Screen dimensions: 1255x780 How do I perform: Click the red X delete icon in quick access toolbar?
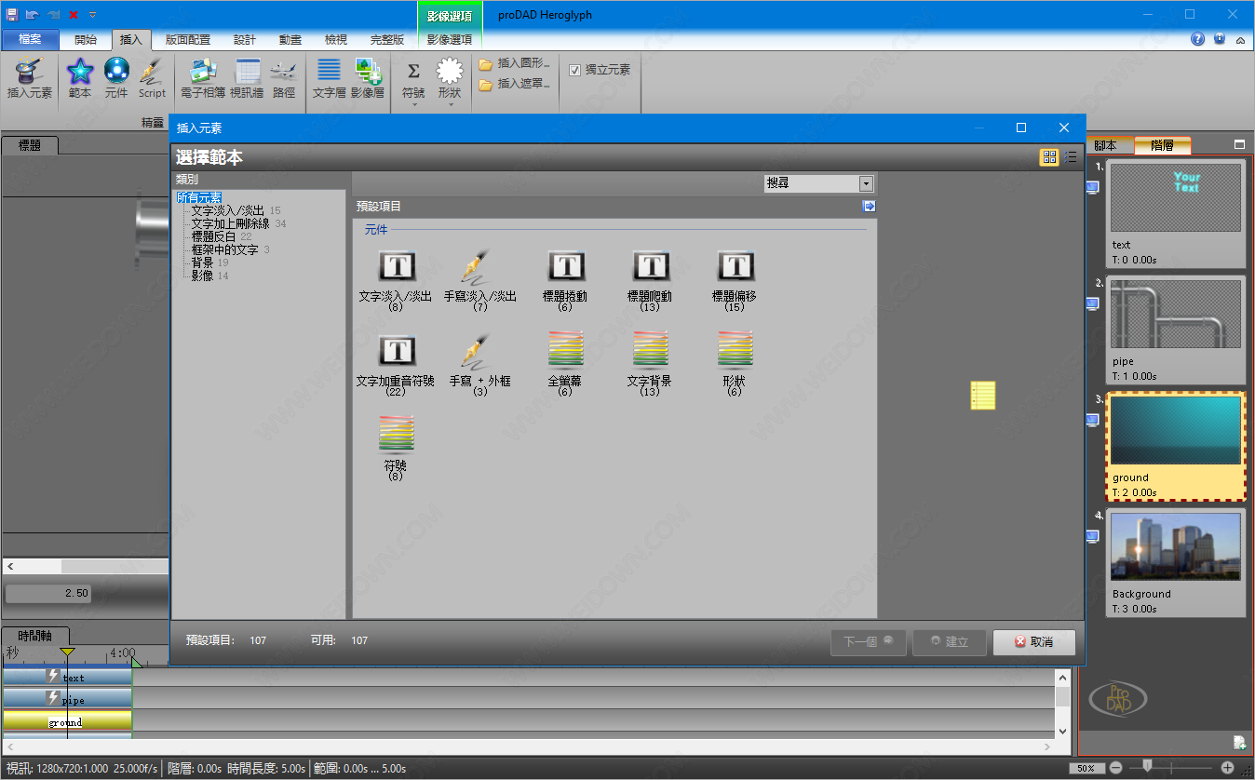click(x=74, y=15)
